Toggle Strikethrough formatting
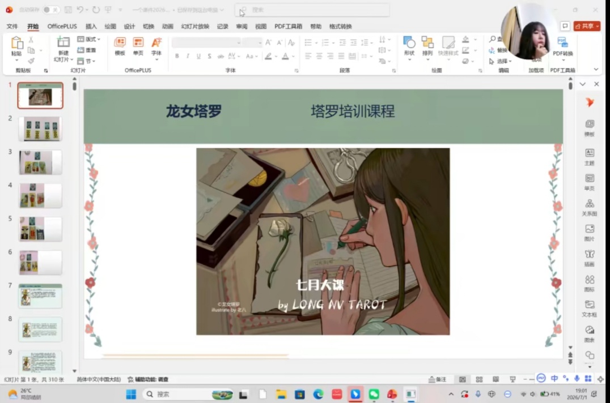Viewport: 610px width, 403px height. 220,56
